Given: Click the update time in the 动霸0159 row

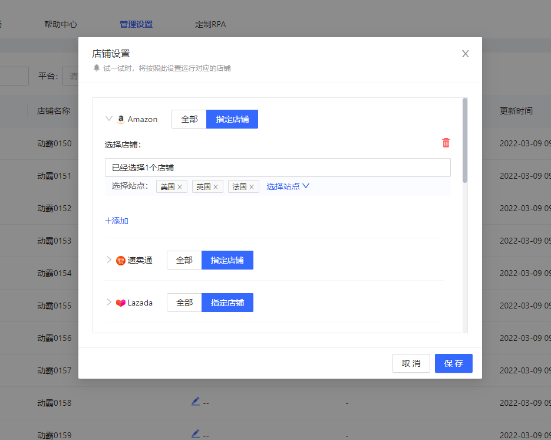Looking at the screenshot, I should (525, 435).
